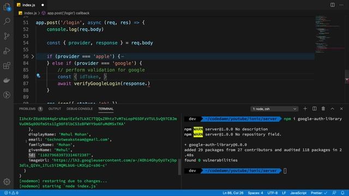Click 'console.log(req.body)' on line 52

tap(75, 29)
